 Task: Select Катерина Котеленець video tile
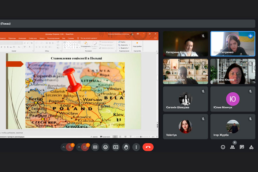185,44
